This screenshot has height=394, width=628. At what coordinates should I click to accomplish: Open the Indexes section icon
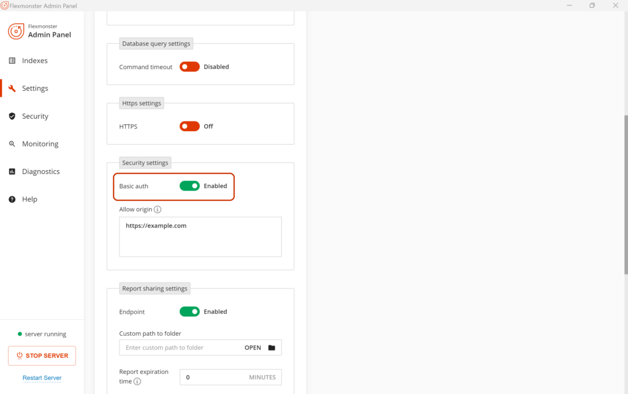coord(13,60)
